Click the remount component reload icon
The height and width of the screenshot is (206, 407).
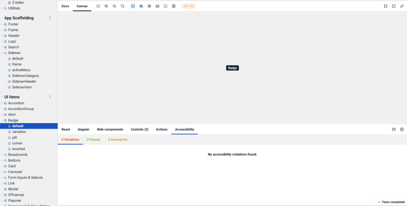pyautogui.click(x=98, y=6)
